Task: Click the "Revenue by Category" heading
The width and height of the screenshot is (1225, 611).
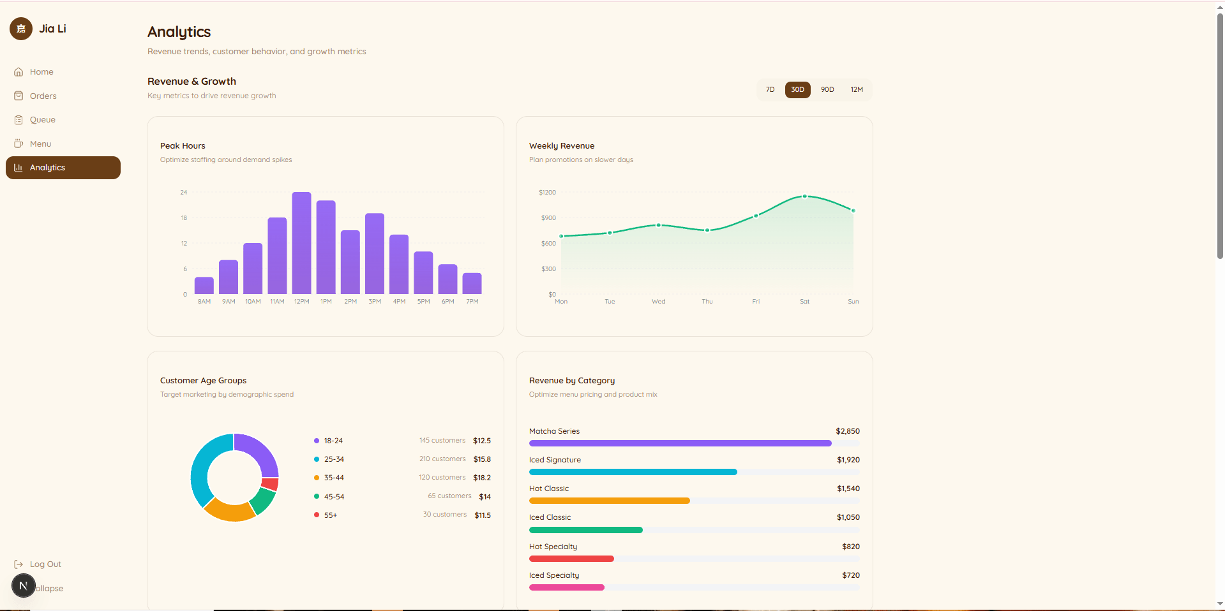Action: point(572,381)
